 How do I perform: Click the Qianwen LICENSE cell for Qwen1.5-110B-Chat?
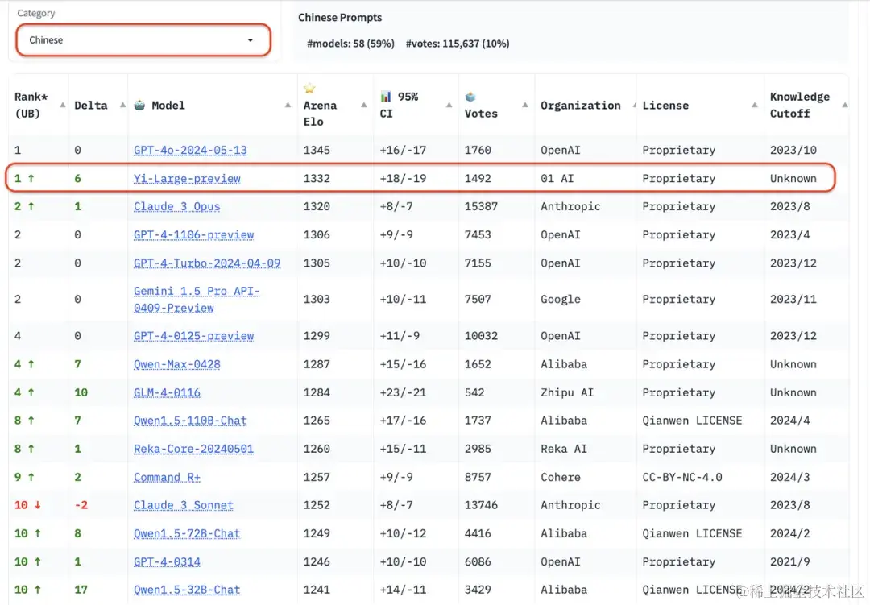coord(692,421)
